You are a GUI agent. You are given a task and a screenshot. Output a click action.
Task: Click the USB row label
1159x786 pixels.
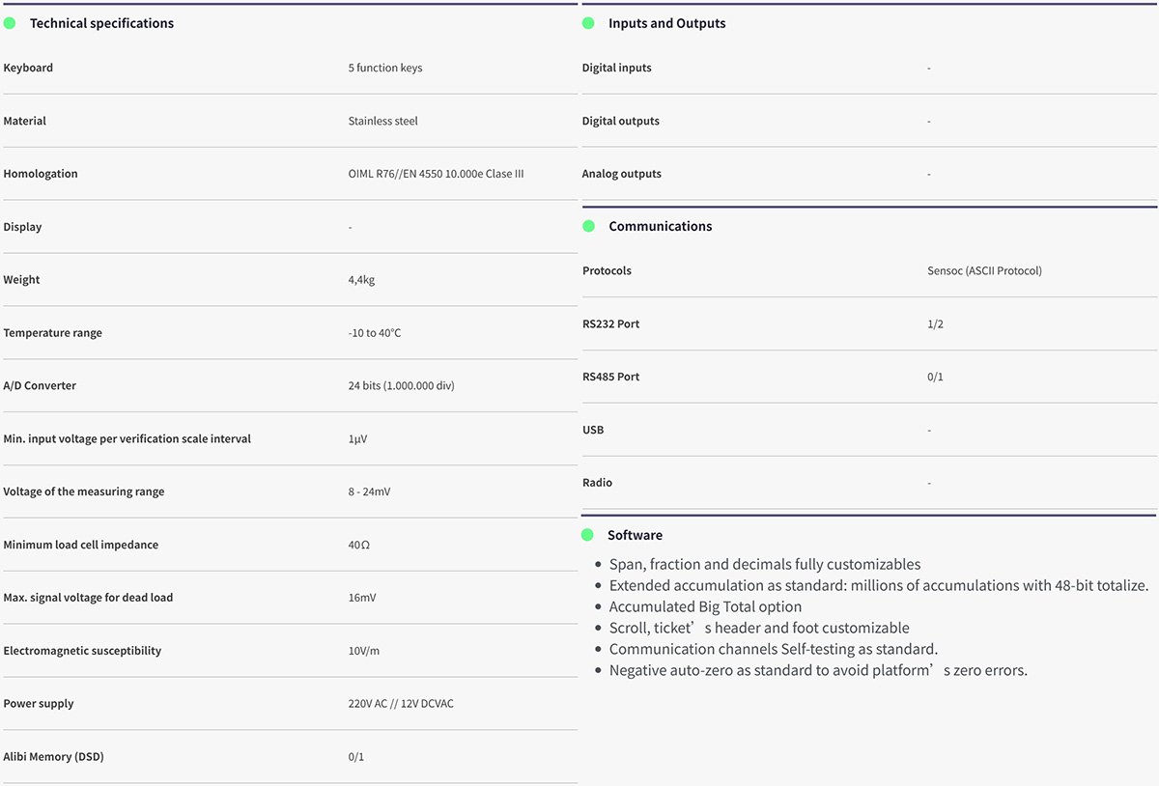point(593,430)
